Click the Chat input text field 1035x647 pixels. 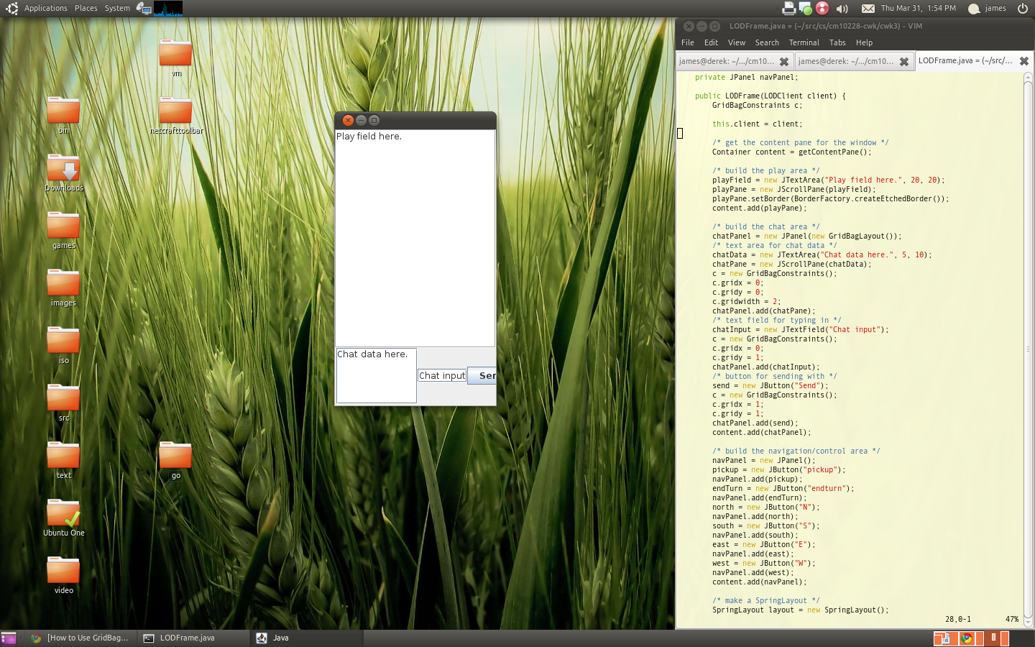tap(442, 375)
